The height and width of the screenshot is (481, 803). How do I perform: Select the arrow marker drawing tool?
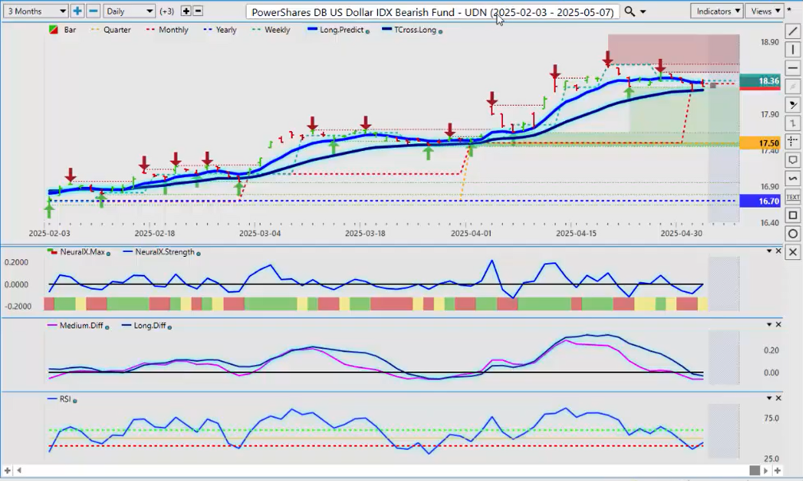coord(793,105)
